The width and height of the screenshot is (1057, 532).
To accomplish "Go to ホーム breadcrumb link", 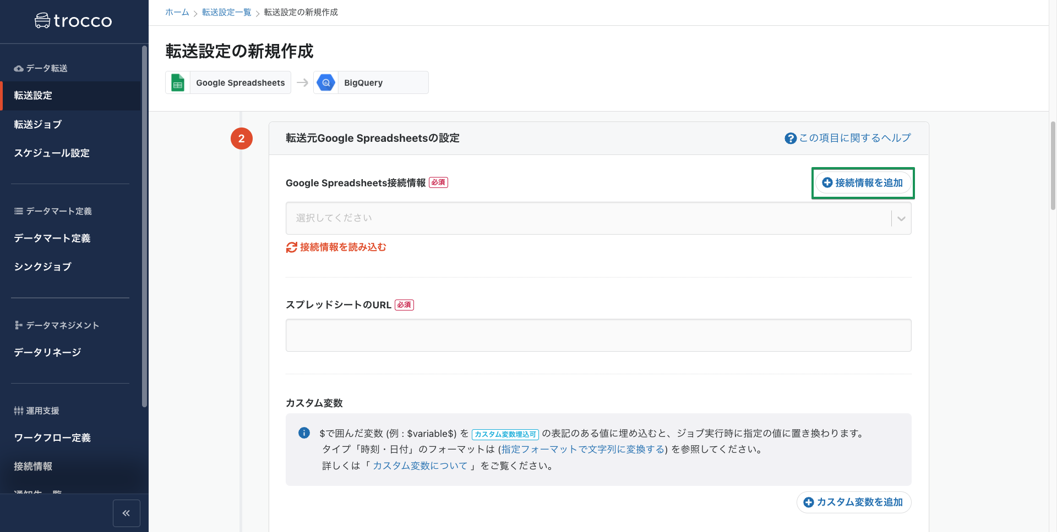I will 177,12.
